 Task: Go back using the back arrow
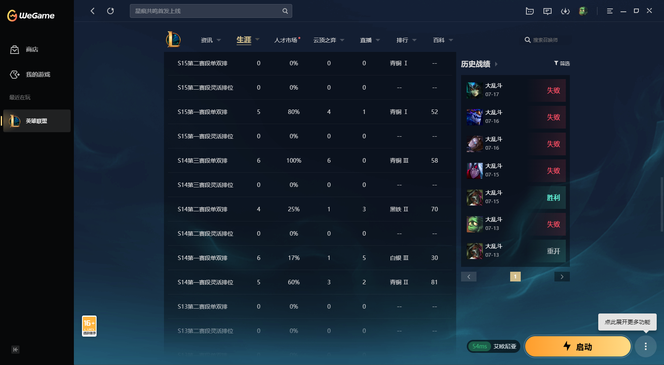coord(93,11)
